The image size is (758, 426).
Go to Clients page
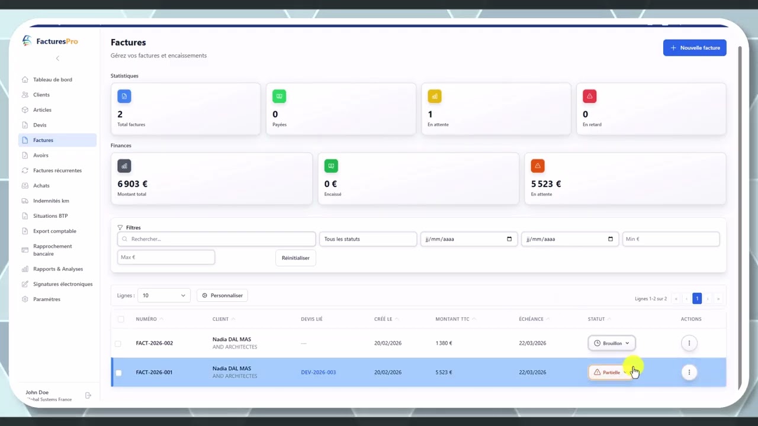tap(57, 95)
